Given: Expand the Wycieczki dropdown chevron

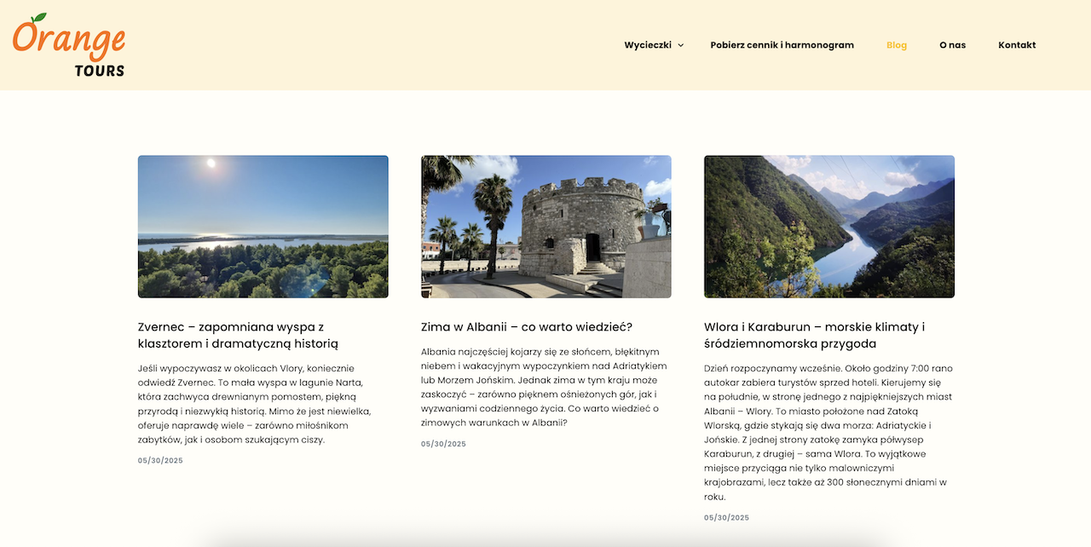Looking at the screenshot, I should (x=680, y=45).
